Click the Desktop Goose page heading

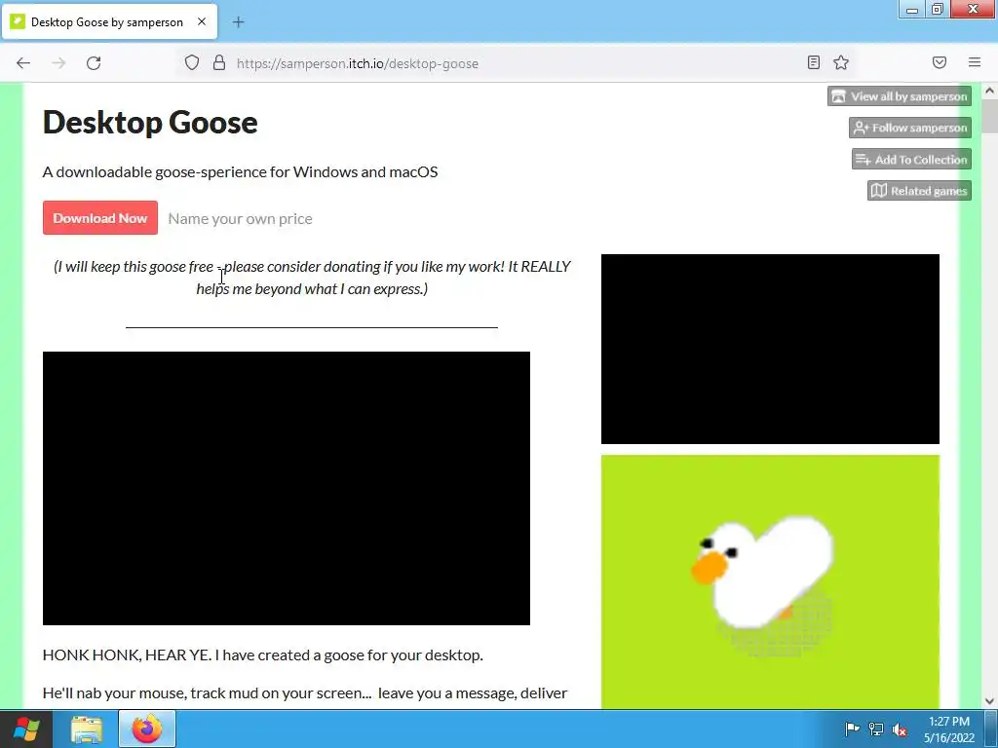(x=150, y=122)
